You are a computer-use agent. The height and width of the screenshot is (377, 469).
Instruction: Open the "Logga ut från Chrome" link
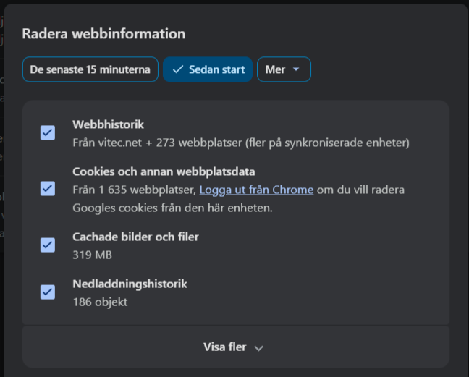[256, 190]
